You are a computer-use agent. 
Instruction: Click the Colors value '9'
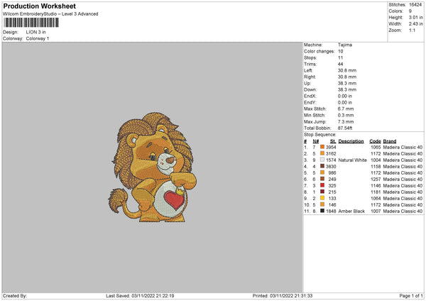[x=410, y=11]
